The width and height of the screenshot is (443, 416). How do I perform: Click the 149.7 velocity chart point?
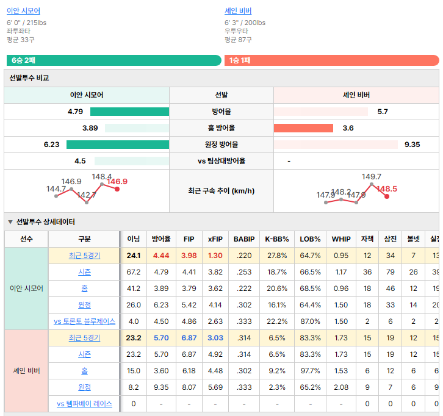click(x=372, y=184)
